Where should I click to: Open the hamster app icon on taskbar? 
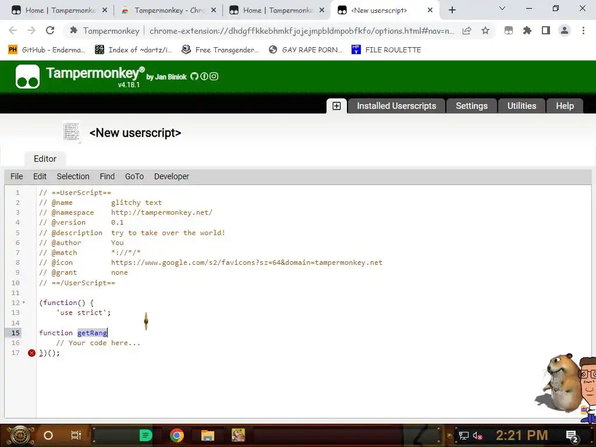pos(238,435)
